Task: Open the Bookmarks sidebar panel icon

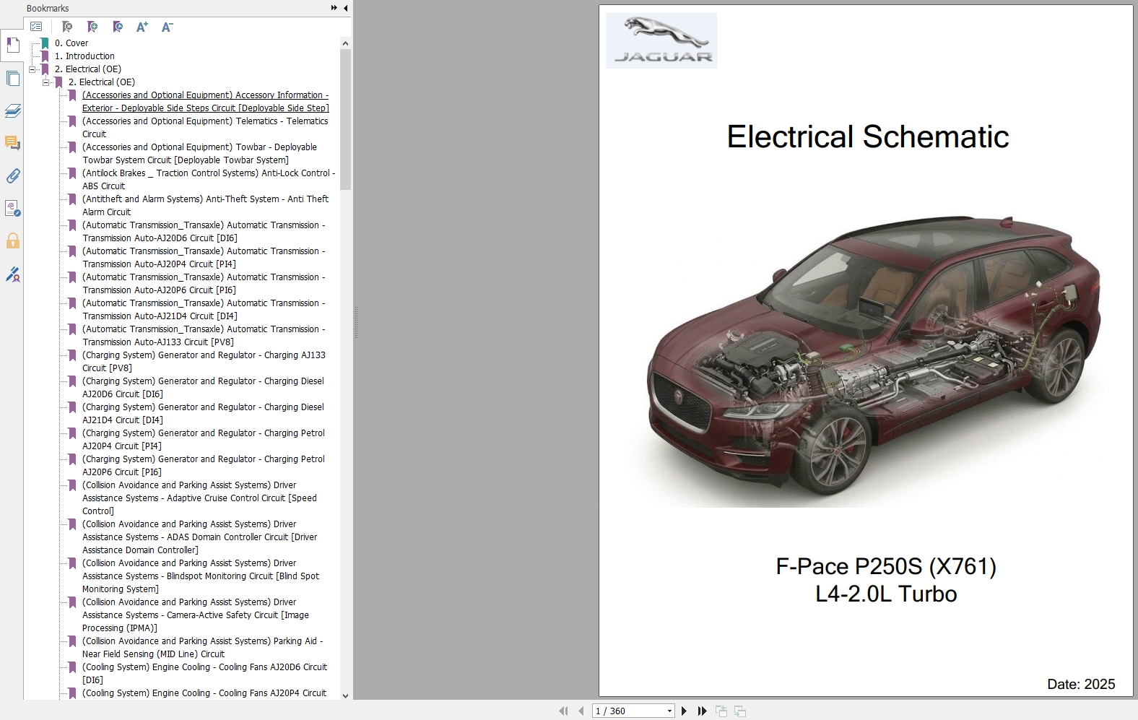Action: pos(12,45)
